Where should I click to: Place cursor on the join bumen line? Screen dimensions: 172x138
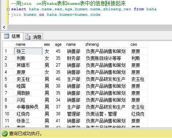coord(56,15)
